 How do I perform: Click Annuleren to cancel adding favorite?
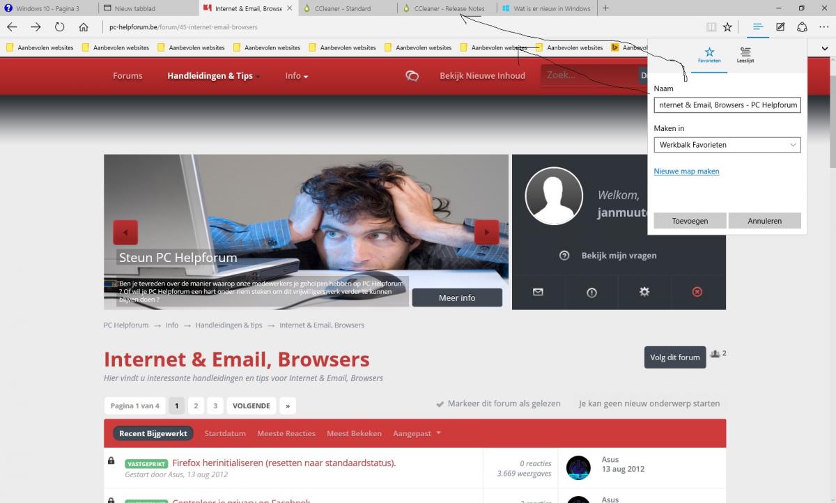(x=764, y=221)
